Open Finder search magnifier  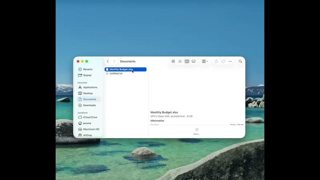coord(240,61)
